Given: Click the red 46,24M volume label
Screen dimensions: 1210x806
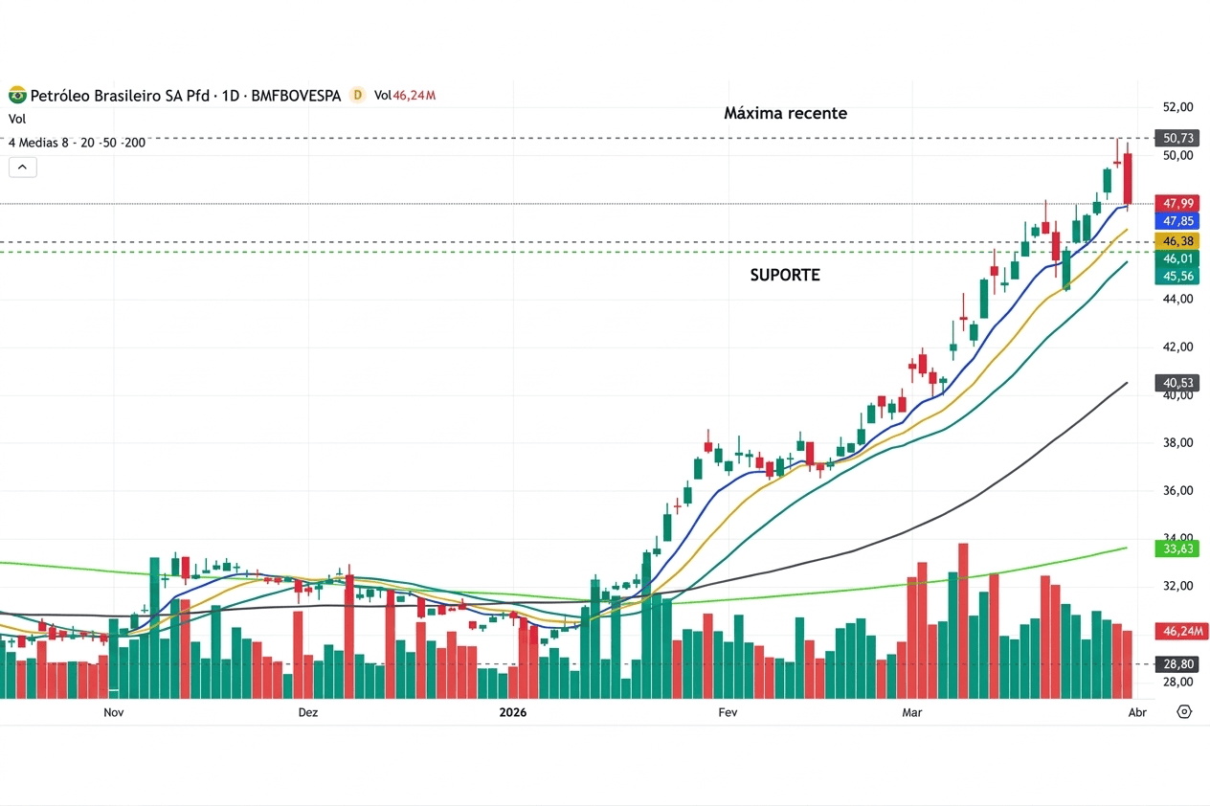Looking at the screenshot, I should coord(1182,631).
